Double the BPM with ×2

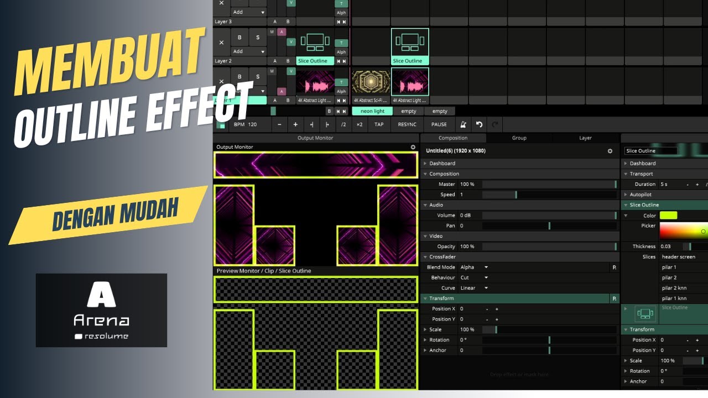pos(360,124)
